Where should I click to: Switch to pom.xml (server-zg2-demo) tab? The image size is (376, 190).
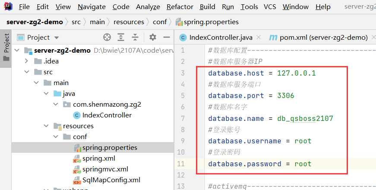324,38
